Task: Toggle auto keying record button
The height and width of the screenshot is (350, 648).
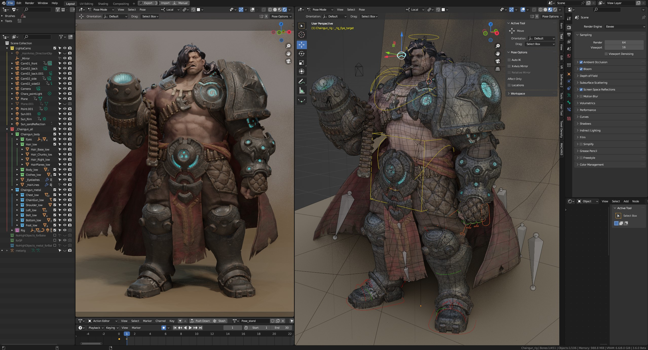Action: pos(163,328)
